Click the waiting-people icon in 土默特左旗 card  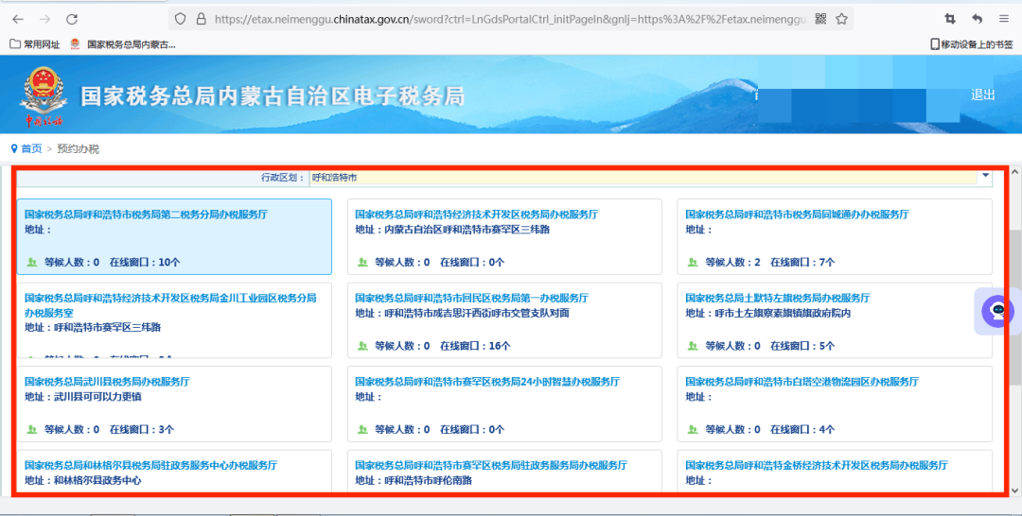[x=693, y=346]
